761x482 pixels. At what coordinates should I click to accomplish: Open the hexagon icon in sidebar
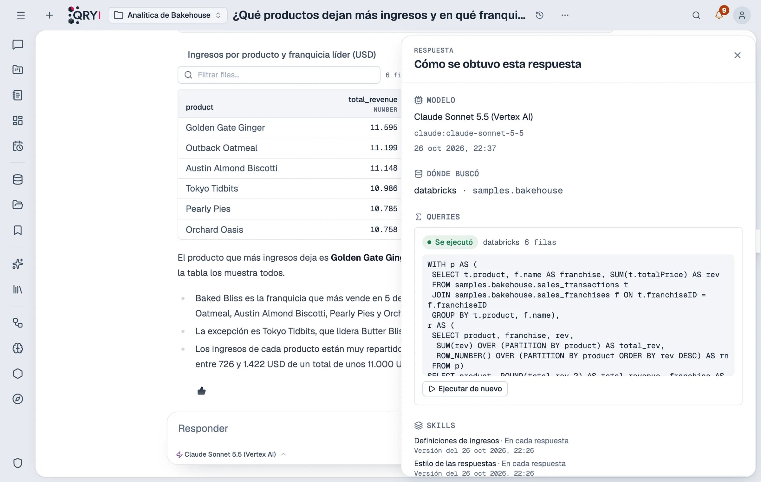(18, 374)
